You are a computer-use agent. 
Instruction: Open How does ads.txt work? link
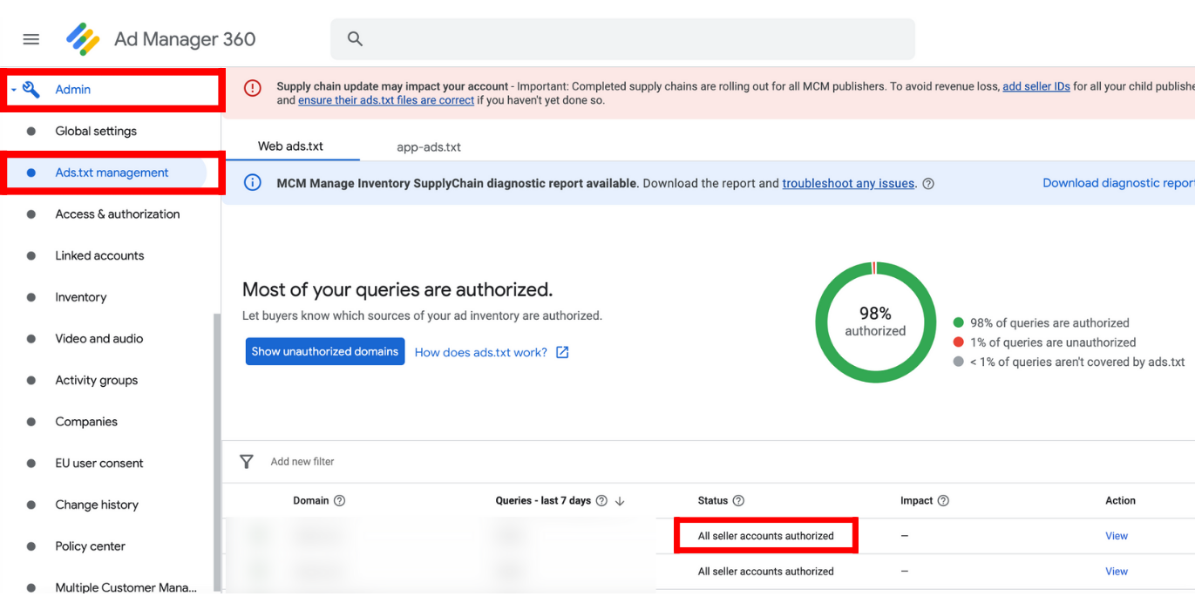click(x=481, y=352)
